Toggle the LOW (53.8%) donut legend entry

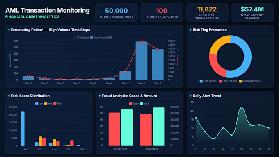208,81
